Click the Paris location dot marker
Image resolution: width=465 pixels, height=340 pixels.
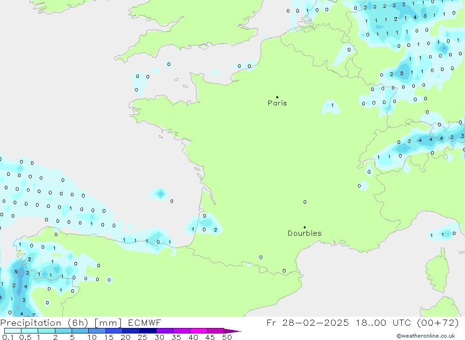coord(277,97)
